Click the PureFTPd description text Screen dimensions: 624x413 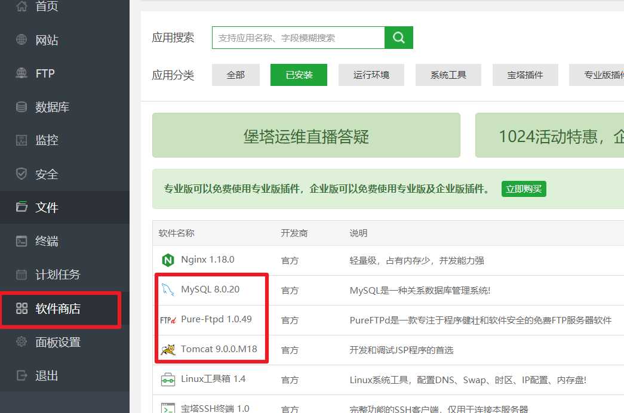point(480,320)
